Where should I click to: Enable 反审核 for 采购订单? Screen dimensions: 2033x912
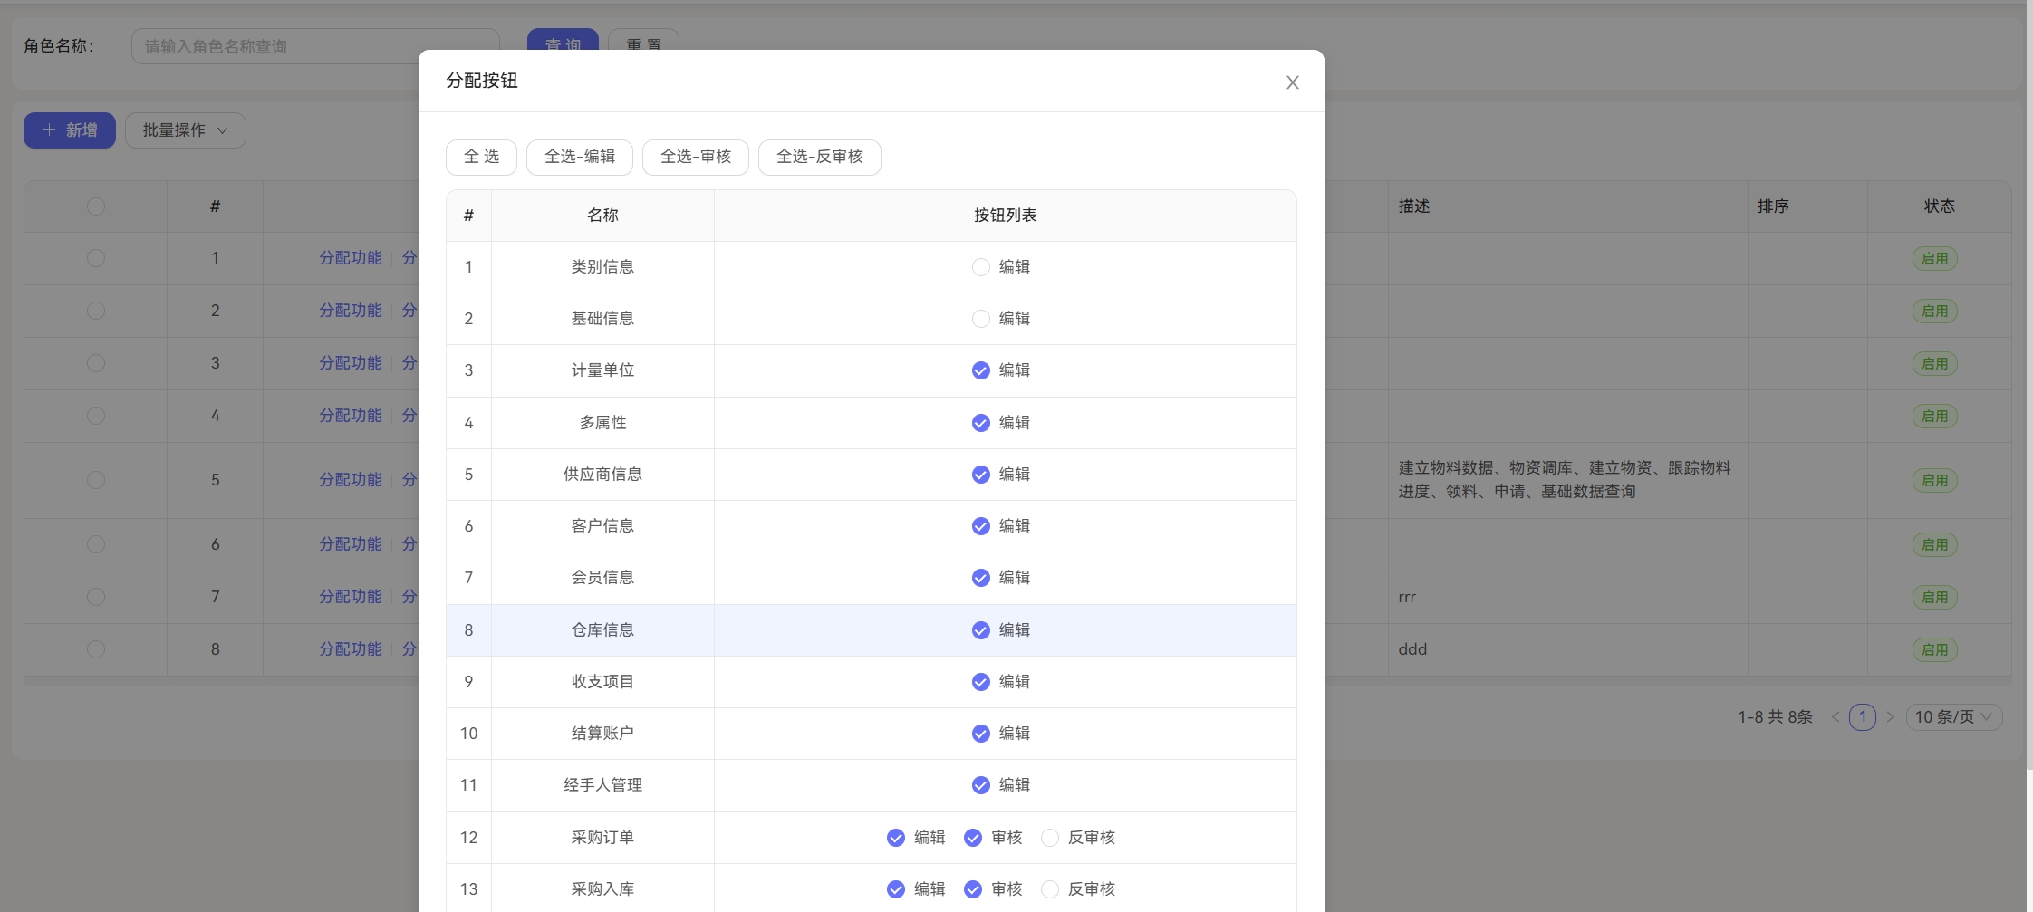click(x=1050, y=838)
